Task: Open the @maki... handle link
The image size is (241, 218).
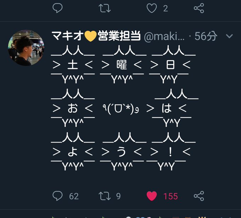Action: coord(164,37)
